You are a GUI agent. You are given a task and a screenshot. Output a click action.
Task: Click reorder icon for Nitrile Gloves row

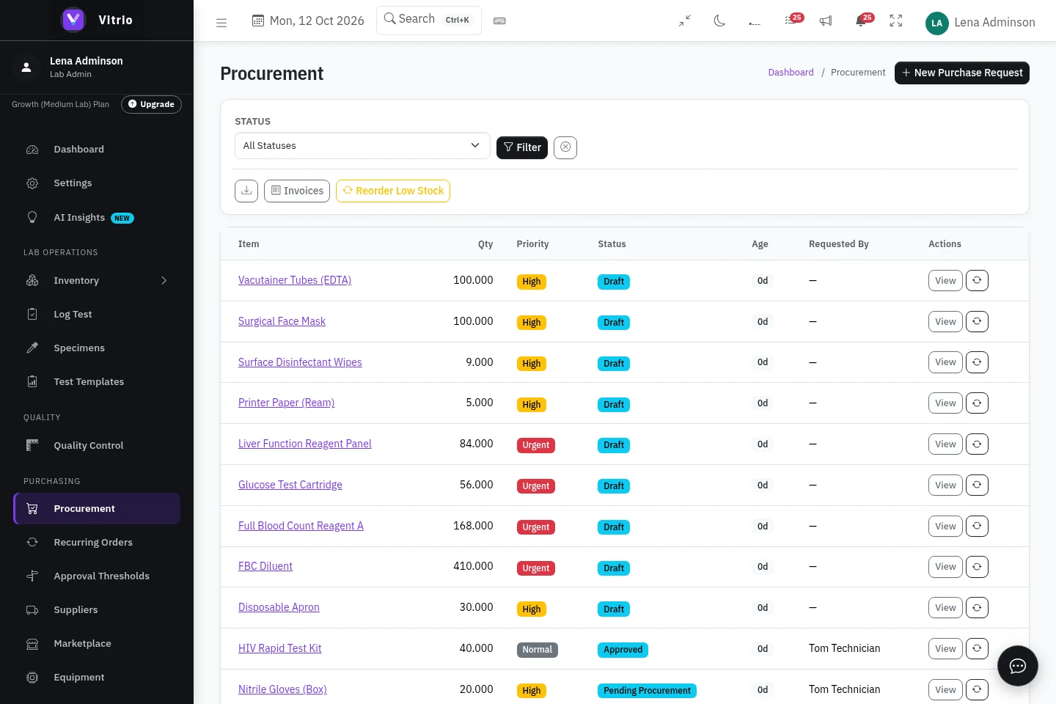(x=977, y=690)
